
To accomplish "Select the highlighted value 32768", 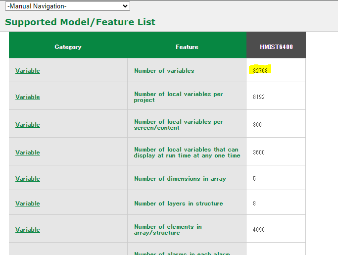I will (x=260, y=70).
